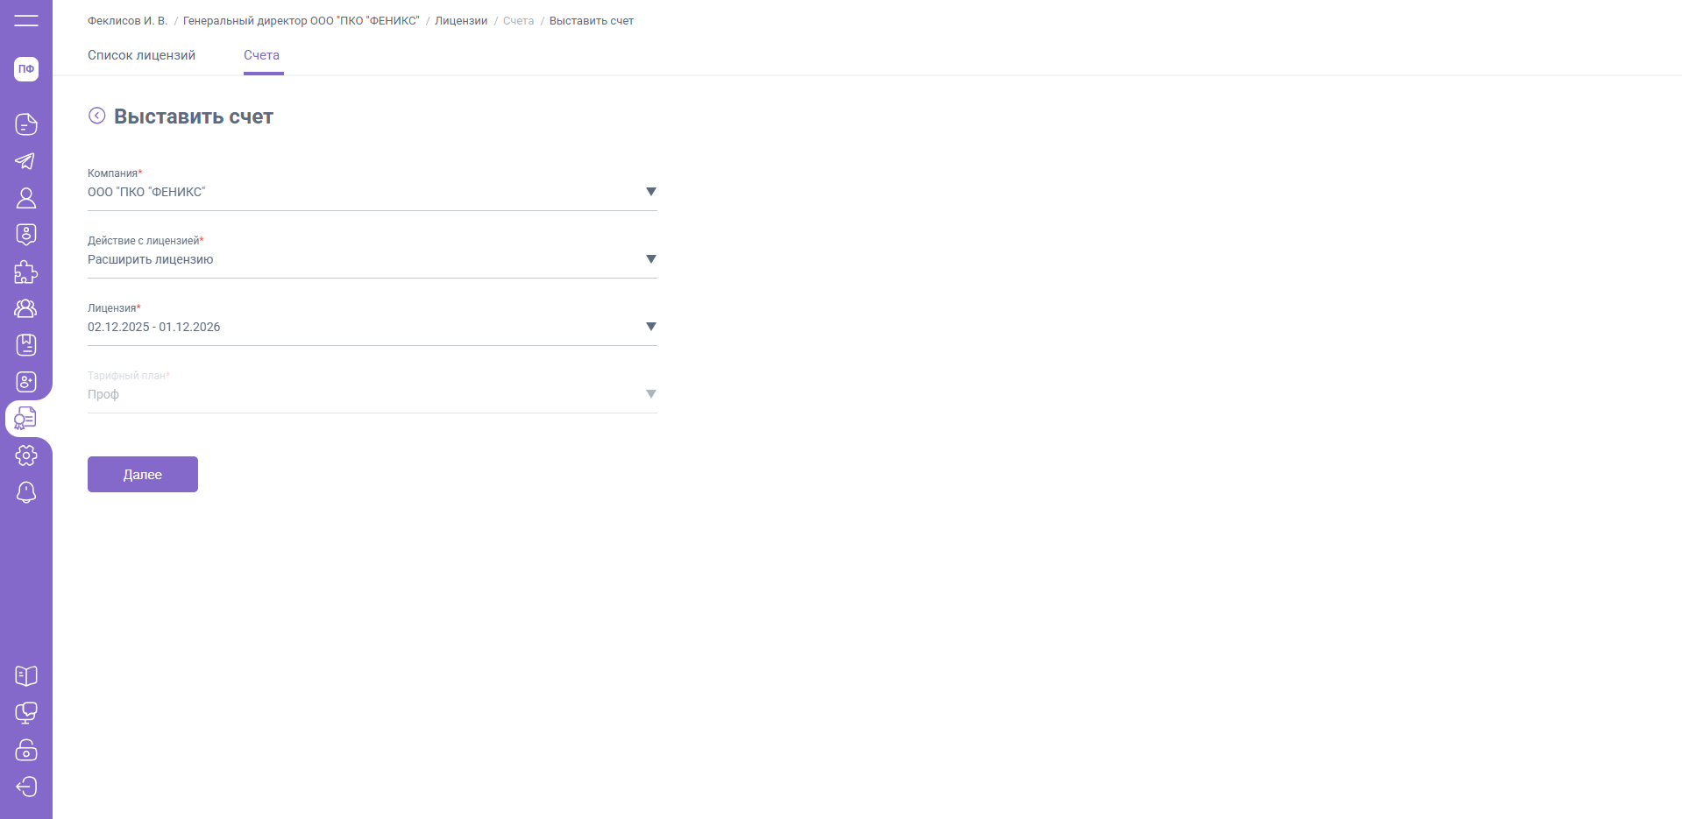Open the settings gear icon in sidebar
The height and width of the screenshot is (819, 1682).
26,455
